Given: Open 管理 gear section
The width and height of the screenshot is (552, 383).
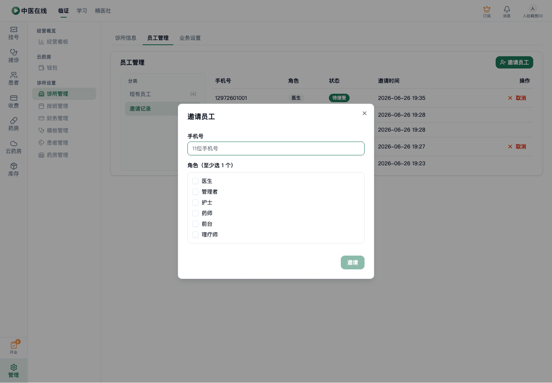Looking at the screenshot, I should [x=14, y=371].
